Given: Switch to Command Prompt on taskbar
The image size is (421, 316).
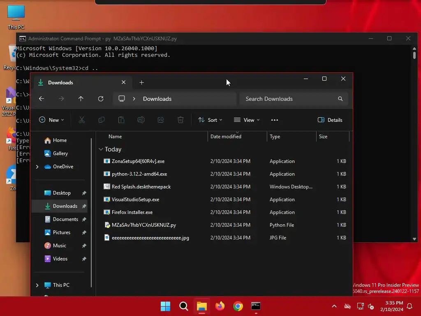Looking at the screenshot, I should point(256,306).
